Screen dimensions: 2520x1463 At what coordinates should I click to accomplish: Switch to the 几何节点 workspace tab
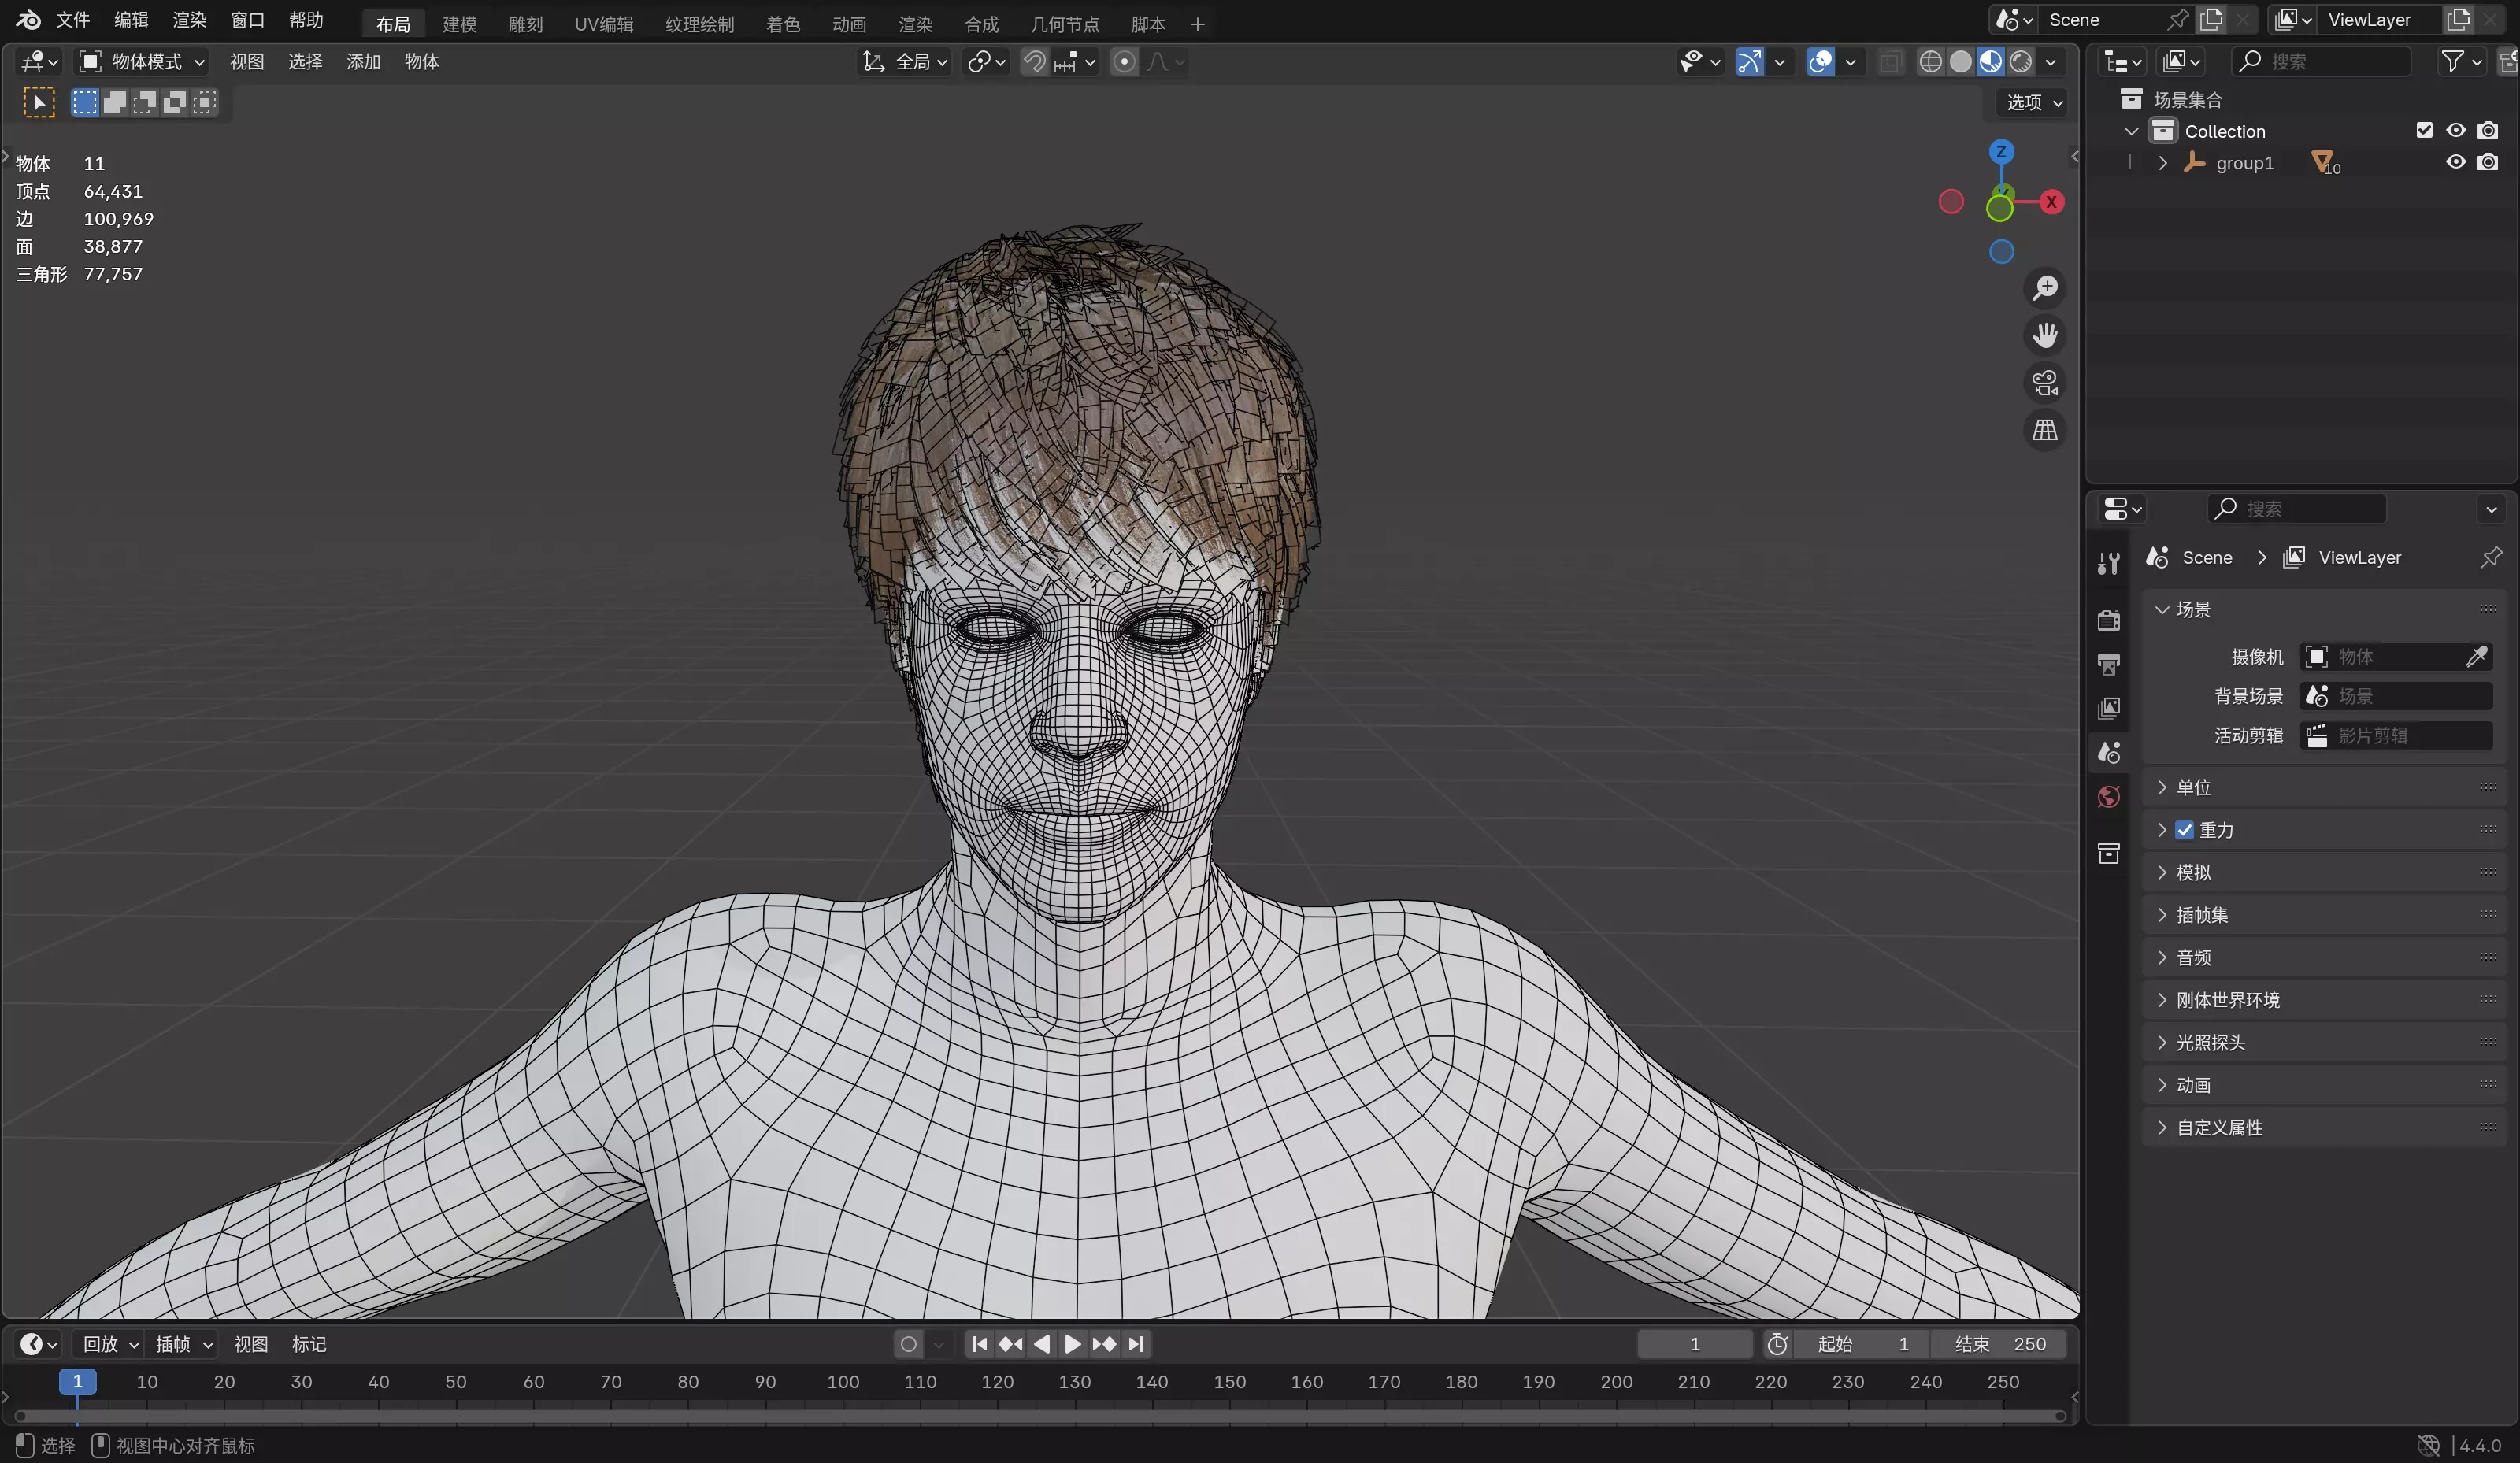click(x=1065, y=23)
